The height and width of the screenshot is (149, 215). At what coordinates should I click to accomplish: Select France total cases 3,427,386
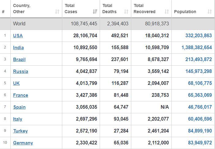point(86,95)
